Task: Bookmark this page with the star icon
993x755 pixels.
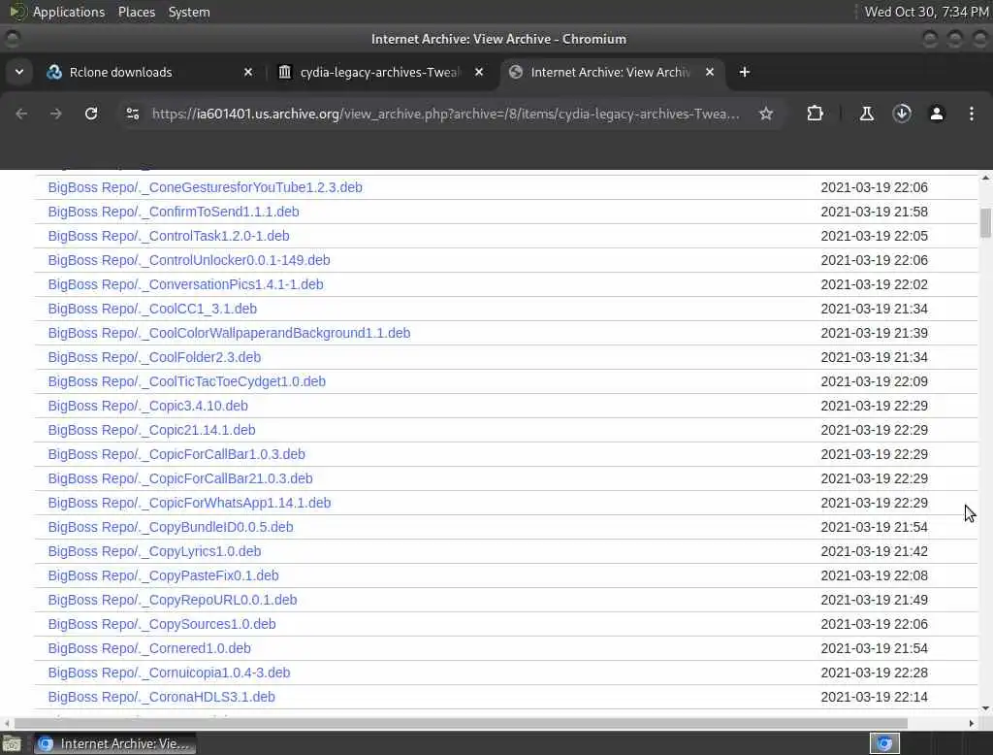Action: pyautogui.click(x=766, y=114)
